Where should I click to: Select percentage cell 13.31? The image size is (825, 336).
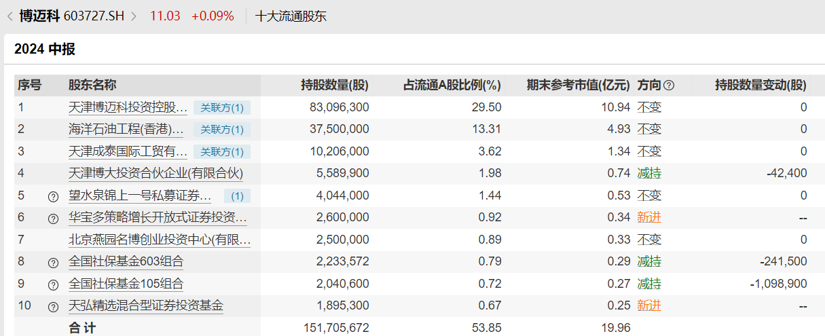pyautogui.click(x=487, y=129)
